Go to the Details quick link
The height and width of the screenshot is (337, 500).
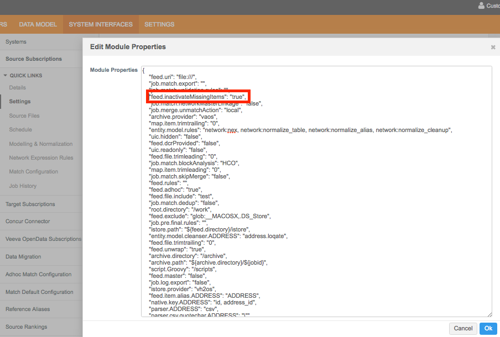pos(17,88)
